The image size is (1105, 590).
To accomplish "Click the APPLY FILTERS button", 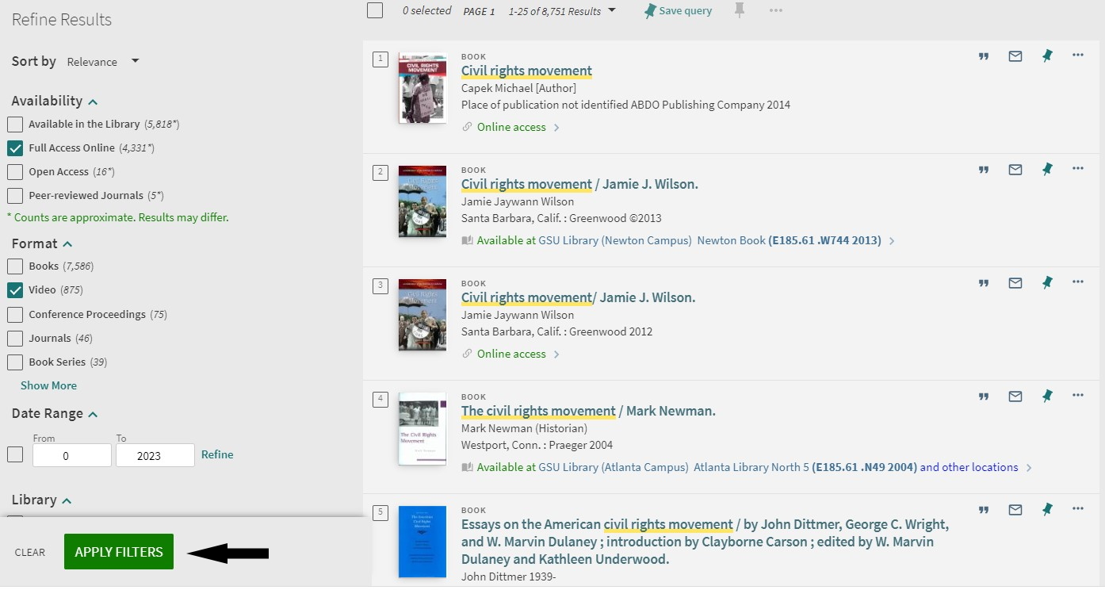I will pos(118,551).
